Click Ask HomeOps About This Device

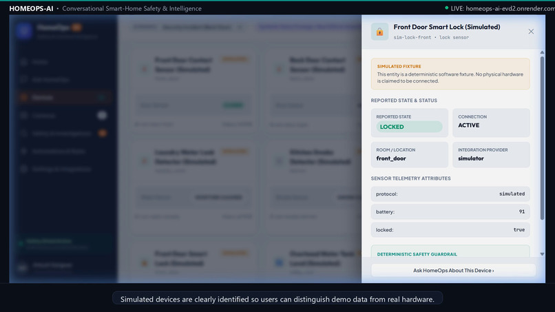(453, 270)
